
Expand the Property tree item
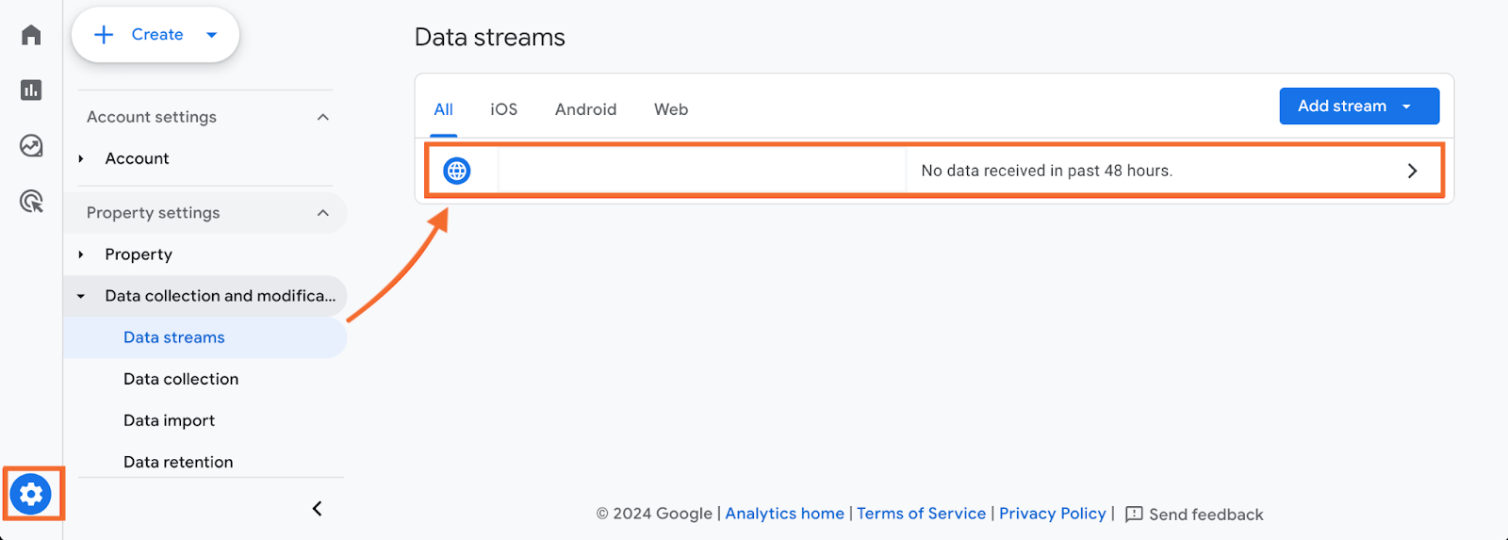pyautogui.click(x=81, y=254)
